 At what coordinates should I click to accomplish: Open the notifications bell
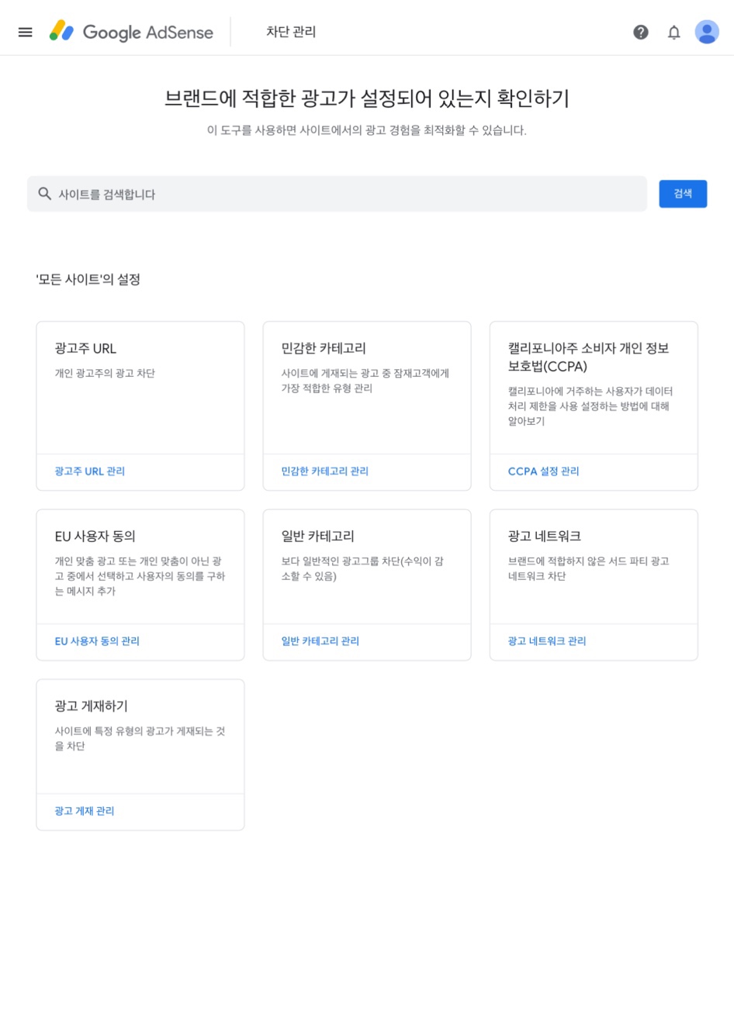[674, 32]
